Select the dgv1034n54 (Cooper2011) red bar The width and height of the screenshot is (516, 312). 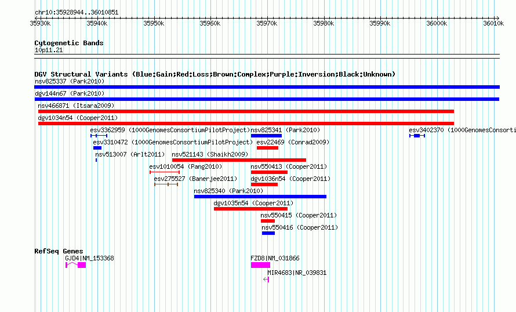coord(246,124)
